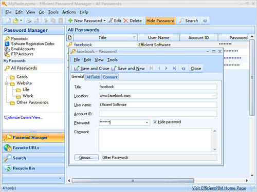Select Software Registration Codes in sidebar
The image size is (257, 192).
(32, 44)
